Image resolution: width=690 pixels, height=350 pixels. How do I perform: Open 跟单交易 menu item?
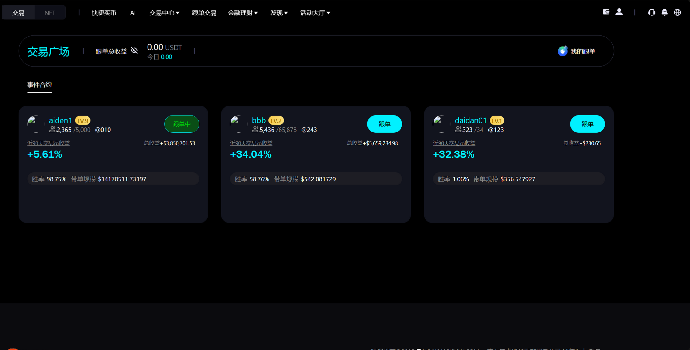[x=204, y=13]
